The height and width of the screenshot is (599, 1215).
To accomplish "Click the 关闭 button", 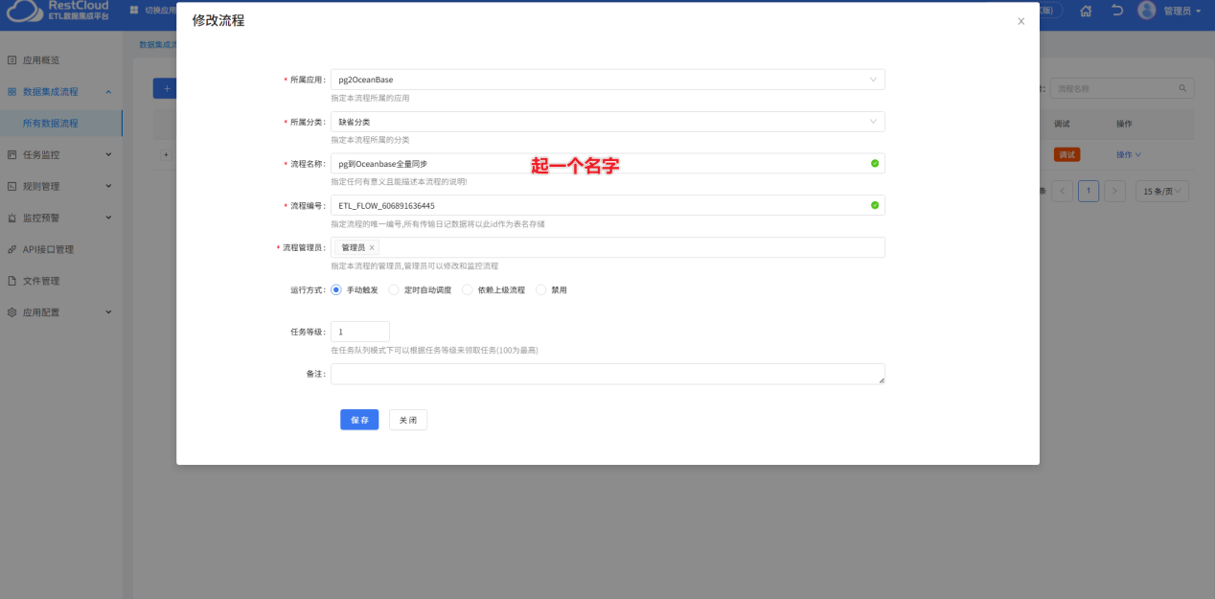I will [408, 420].
